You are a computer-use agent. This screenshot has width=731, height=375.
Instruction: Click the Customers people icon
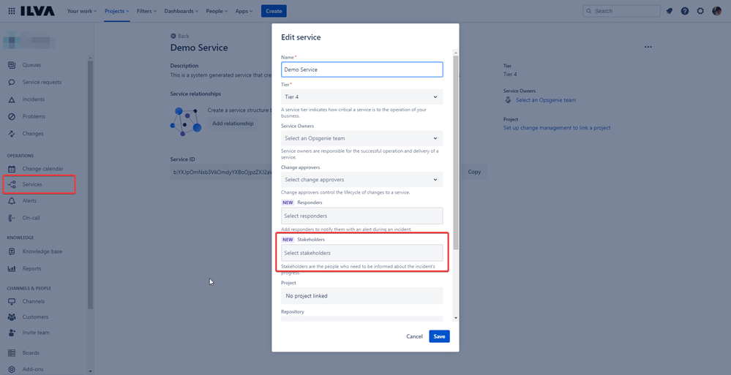click(x=12, y=317)
